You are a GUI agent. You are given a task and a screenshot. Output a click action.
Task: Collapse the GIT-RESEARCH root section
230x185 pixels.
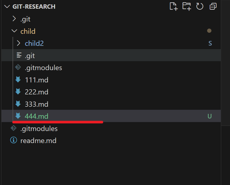(x=7, y=7)
